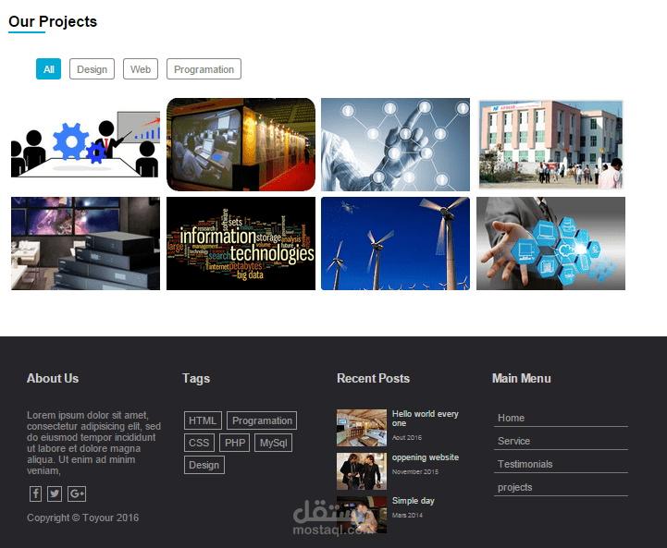667x548 pixels.
Task: Click the Tags footer heading
Action: tap(196, 379)
